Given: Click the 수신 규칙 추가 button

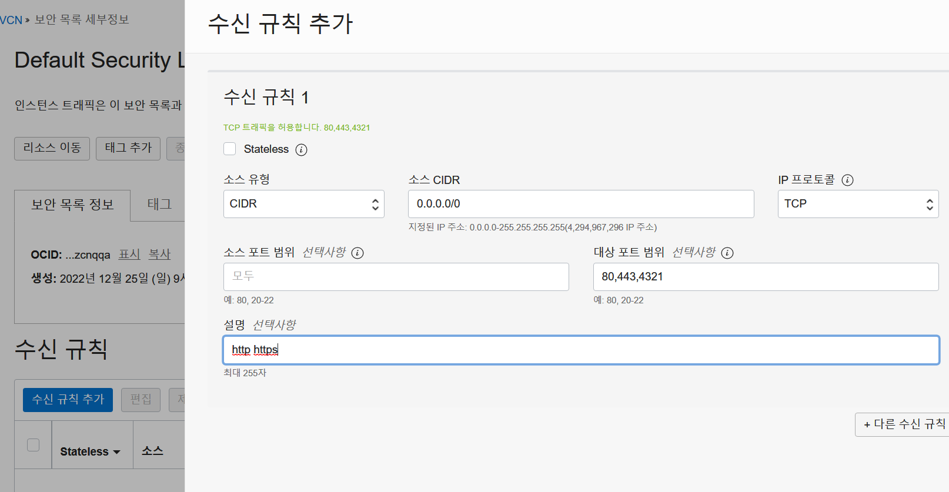Looking at the screenshot, I should tap(68, 400).
